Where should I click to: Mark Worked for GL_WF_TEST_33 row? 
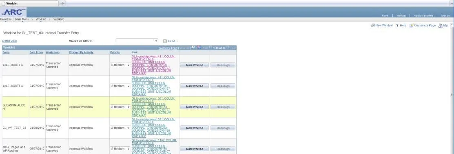(x=194, y=128)
